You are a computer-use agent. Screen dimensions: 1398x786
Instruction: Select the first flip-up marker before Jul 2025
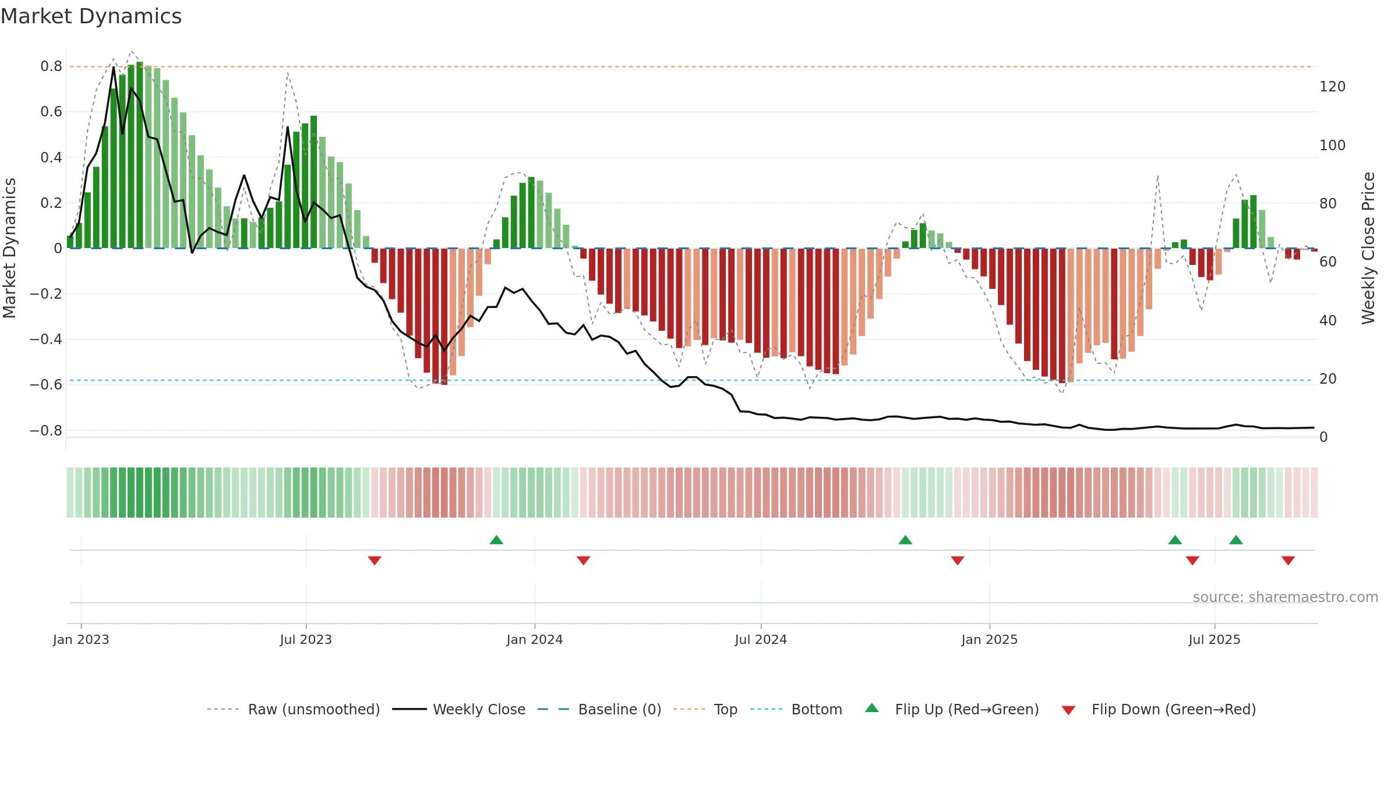[1175, 540]
